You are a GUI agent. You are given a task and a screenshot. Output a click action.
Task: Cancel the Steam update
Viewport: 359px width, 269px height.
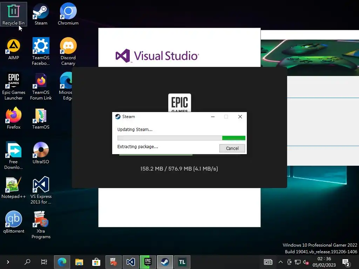pos(232,148)
